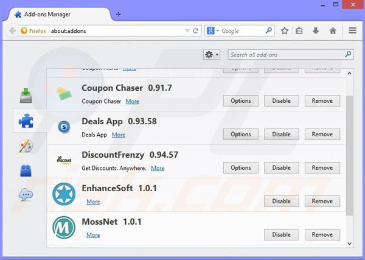The image size is (365, 260).
Task: Open Options for DiscountFrenzy
Action: (240, 167)
